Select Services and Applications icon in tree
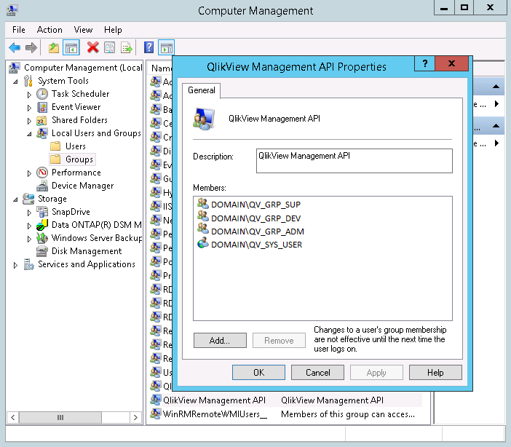This screenshot has height=447, width=511. [28, 264]
